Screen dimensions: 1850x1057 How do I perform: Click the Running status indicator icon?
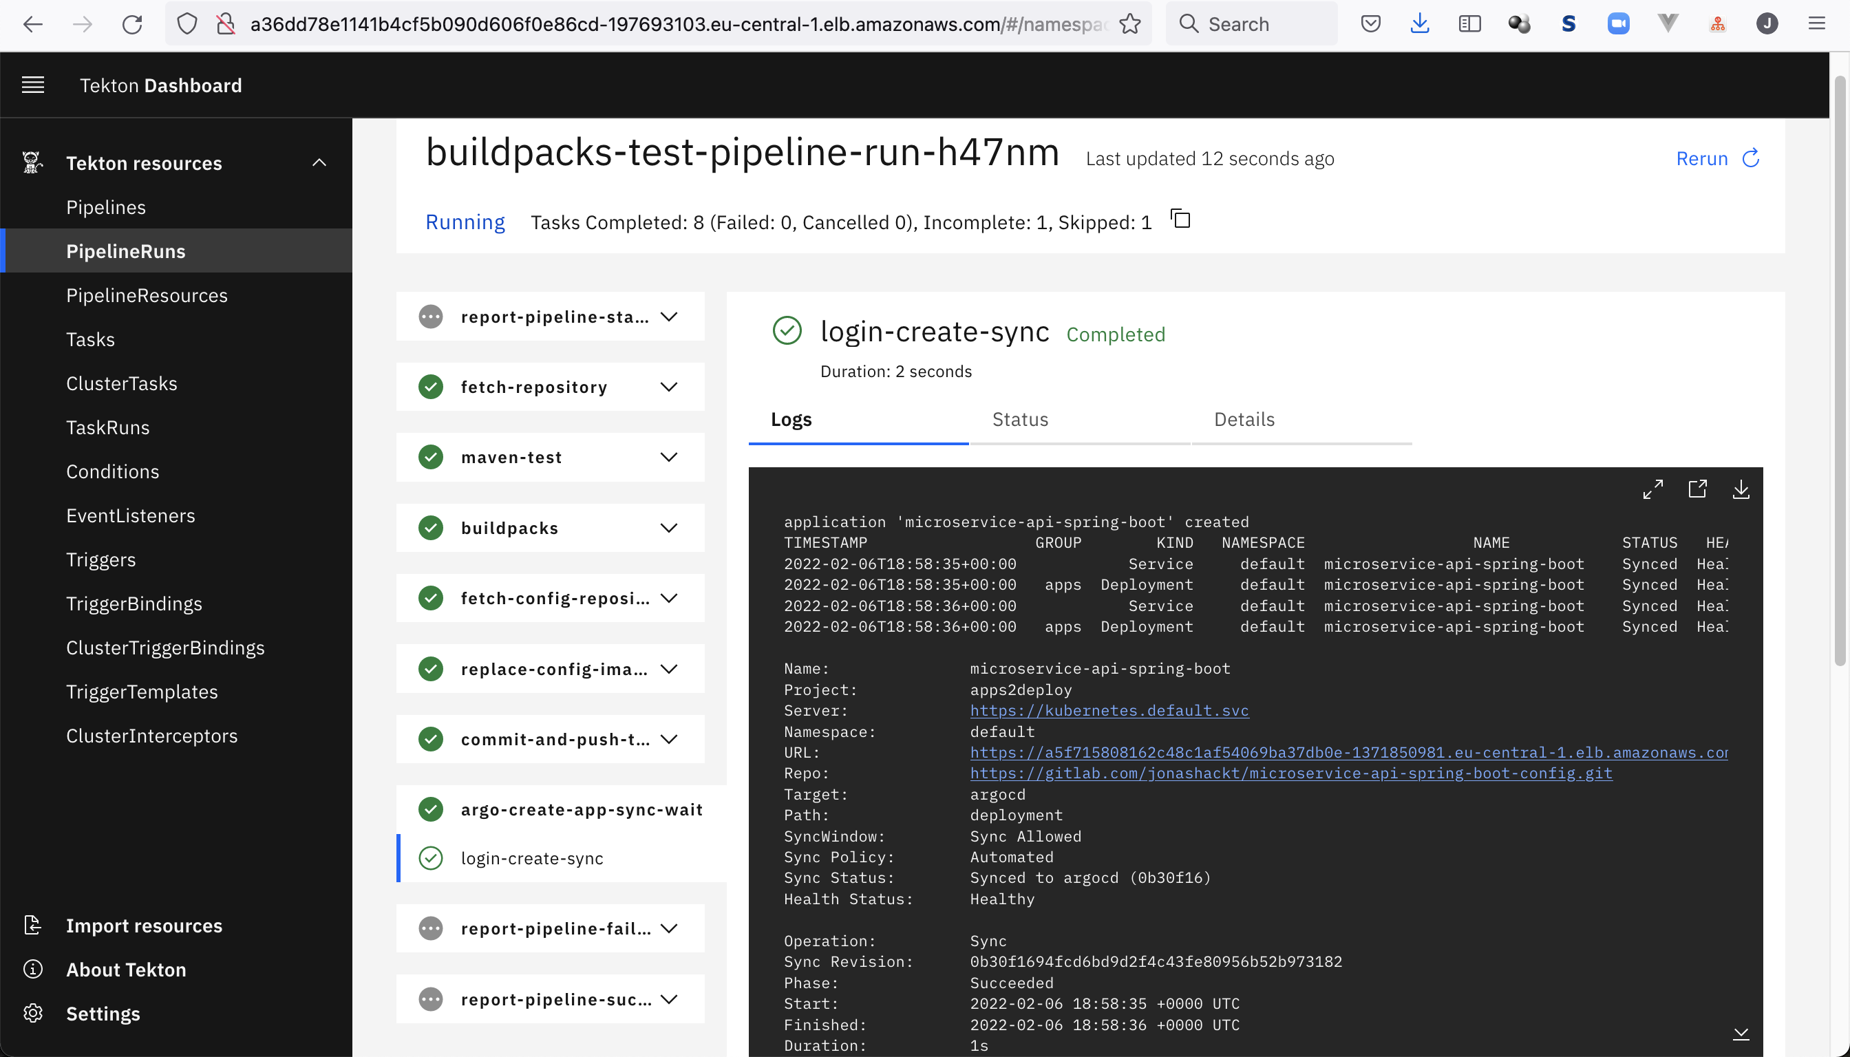465,222
